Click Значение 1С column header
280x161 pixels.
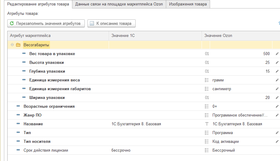coord(155,35)
